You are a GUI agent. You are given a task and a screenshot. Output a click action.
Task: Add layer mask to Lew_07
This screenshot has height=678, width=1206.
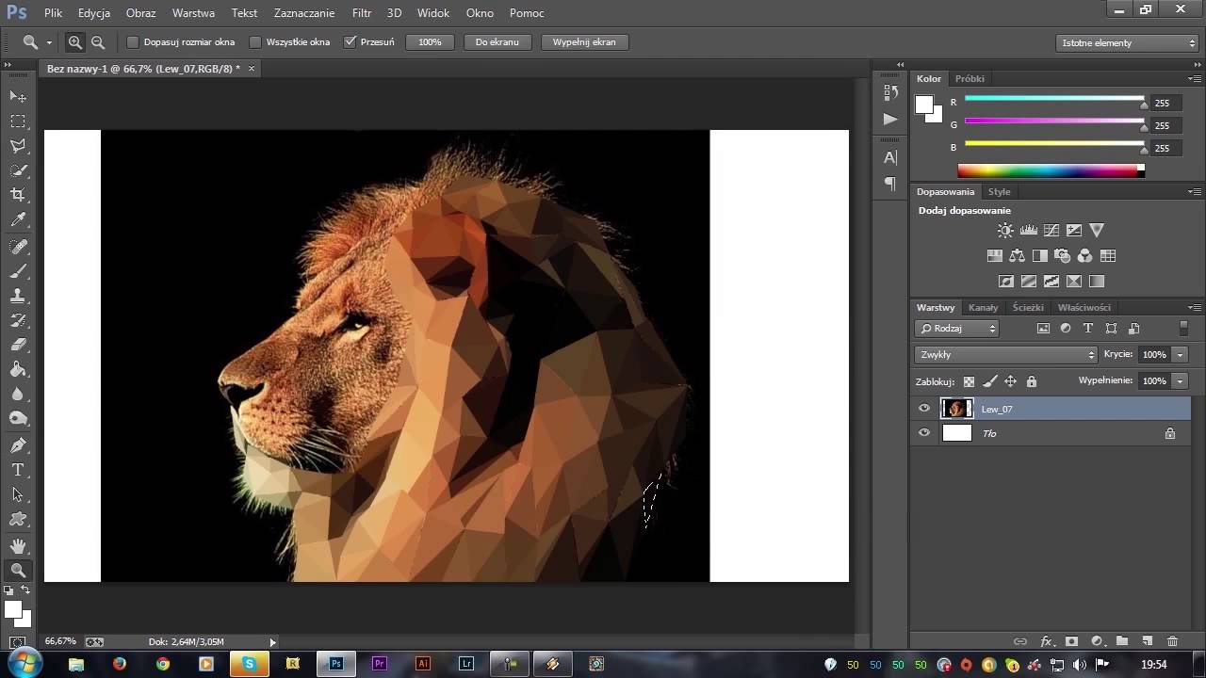(1071, 641)
